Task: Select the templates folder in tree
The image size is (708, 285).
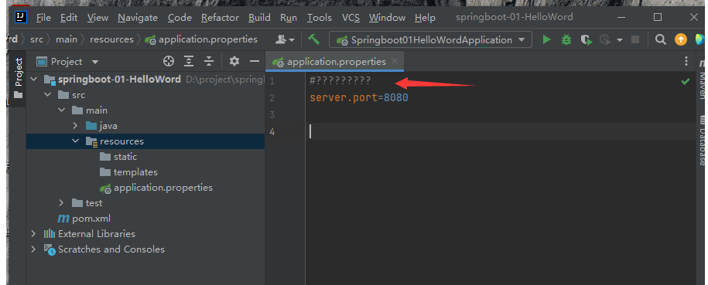Action: pyautogui.click(x=128, y=171)
